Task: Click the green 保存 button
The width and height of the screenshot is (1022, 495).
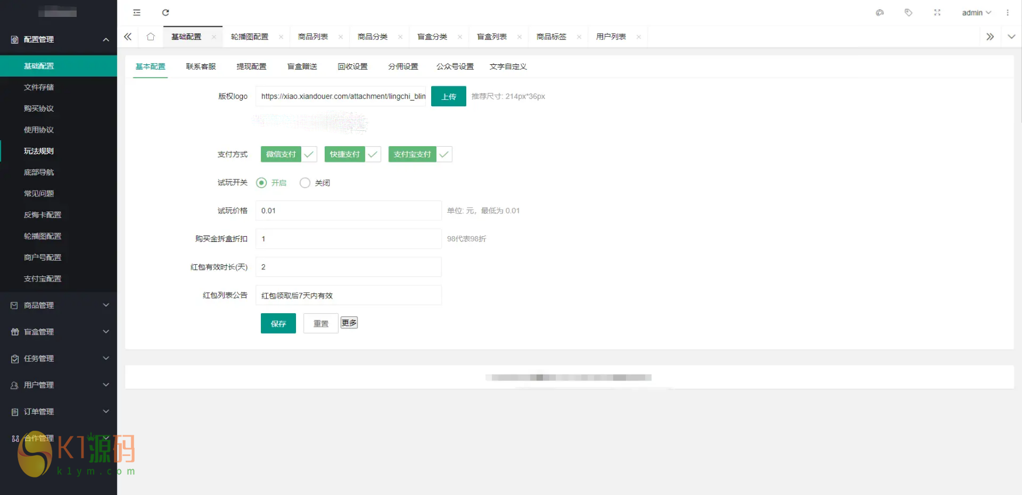Action: [278, 323]
